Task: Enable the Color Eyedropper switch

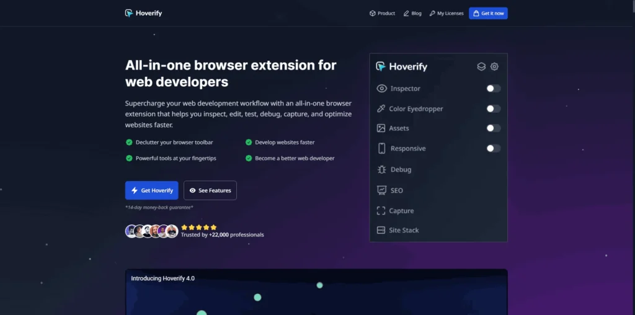Action: click(493, 109)
